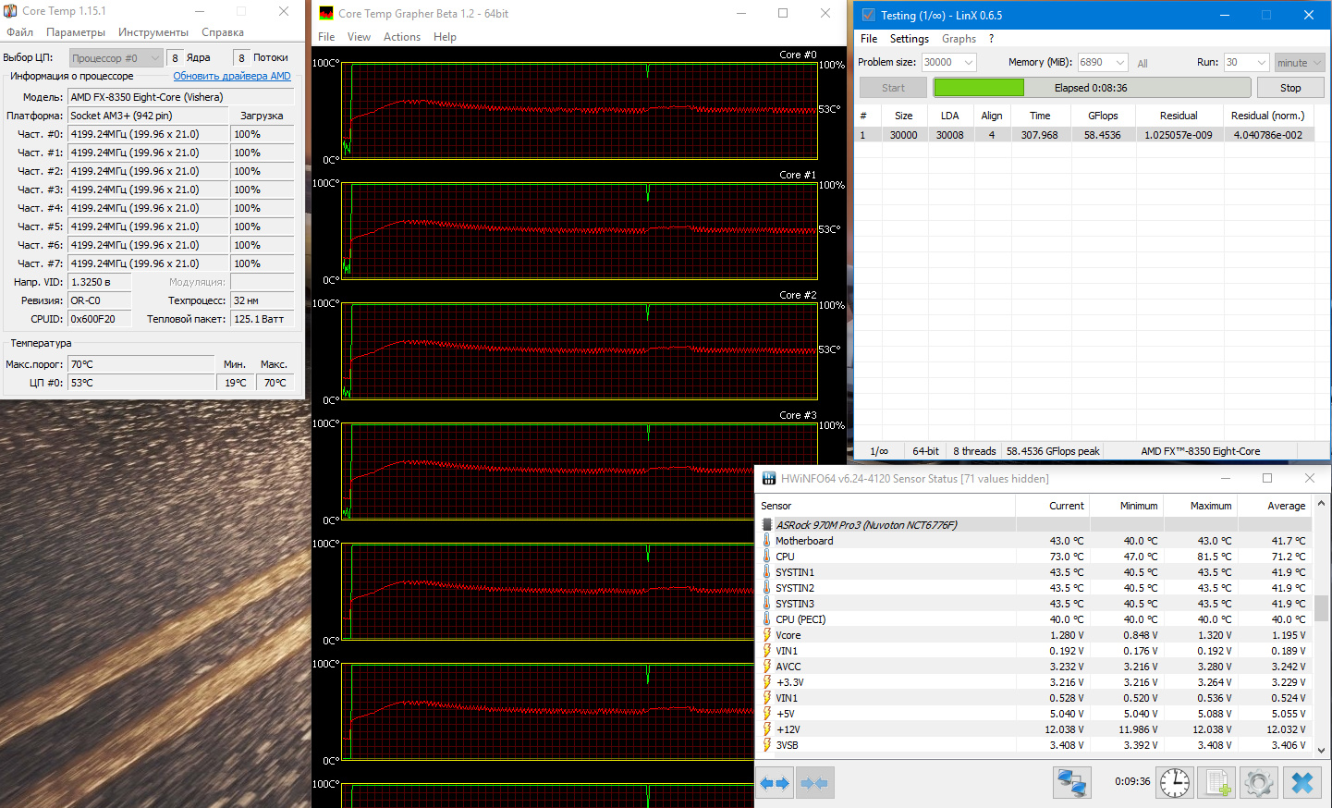Click the blue X close-sensors icon in HWiNFO toolbar

click(1302, 783)
